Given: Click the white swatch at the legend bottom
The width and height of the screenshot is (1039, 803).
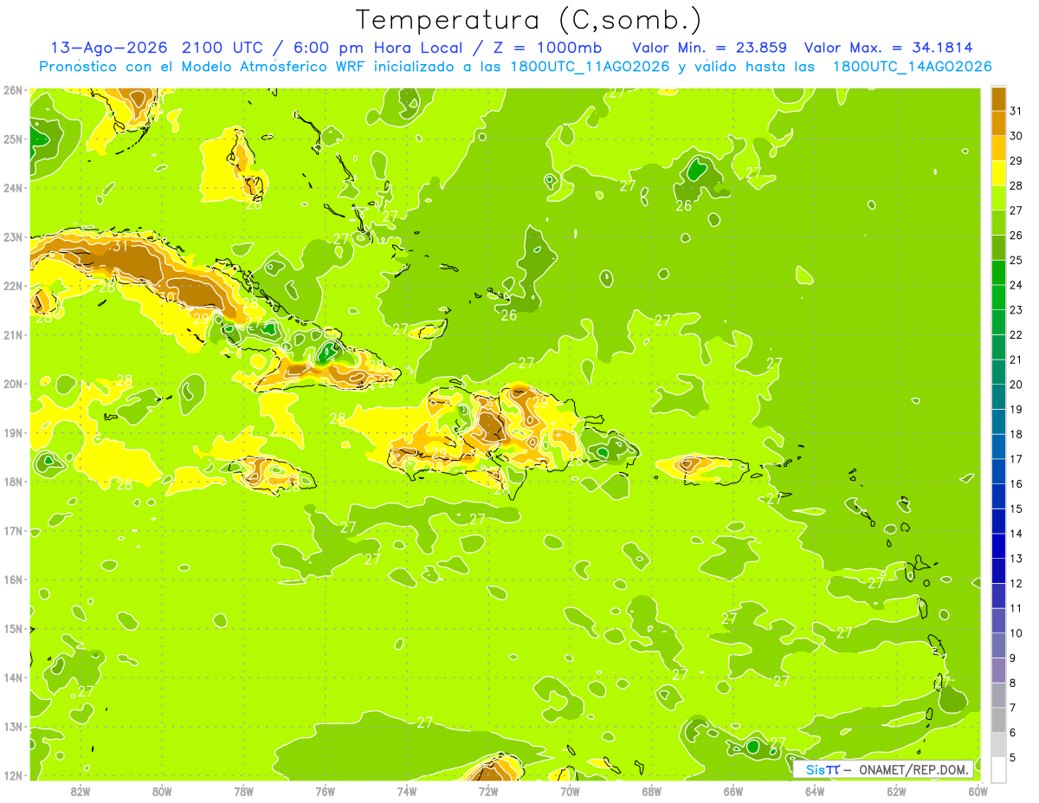Looking at the screenshot, I should (x=998, y=770).
